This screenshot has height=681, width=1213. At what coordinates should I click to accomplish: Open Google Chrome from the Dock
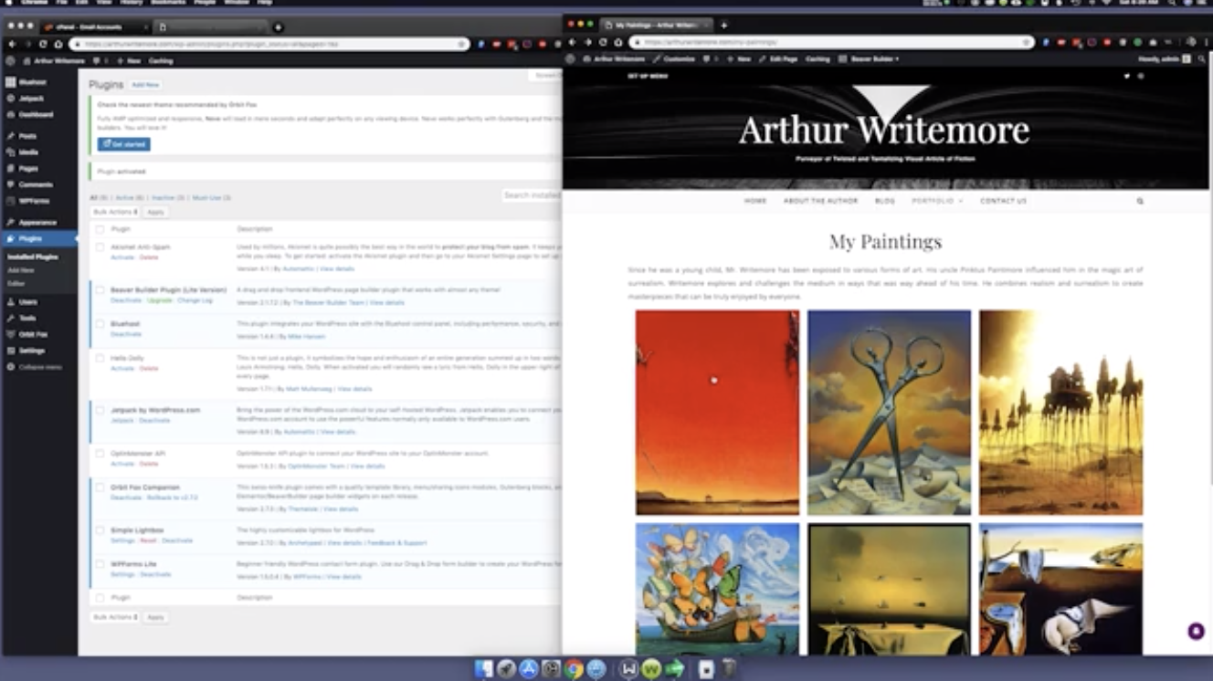pos(574,669)
